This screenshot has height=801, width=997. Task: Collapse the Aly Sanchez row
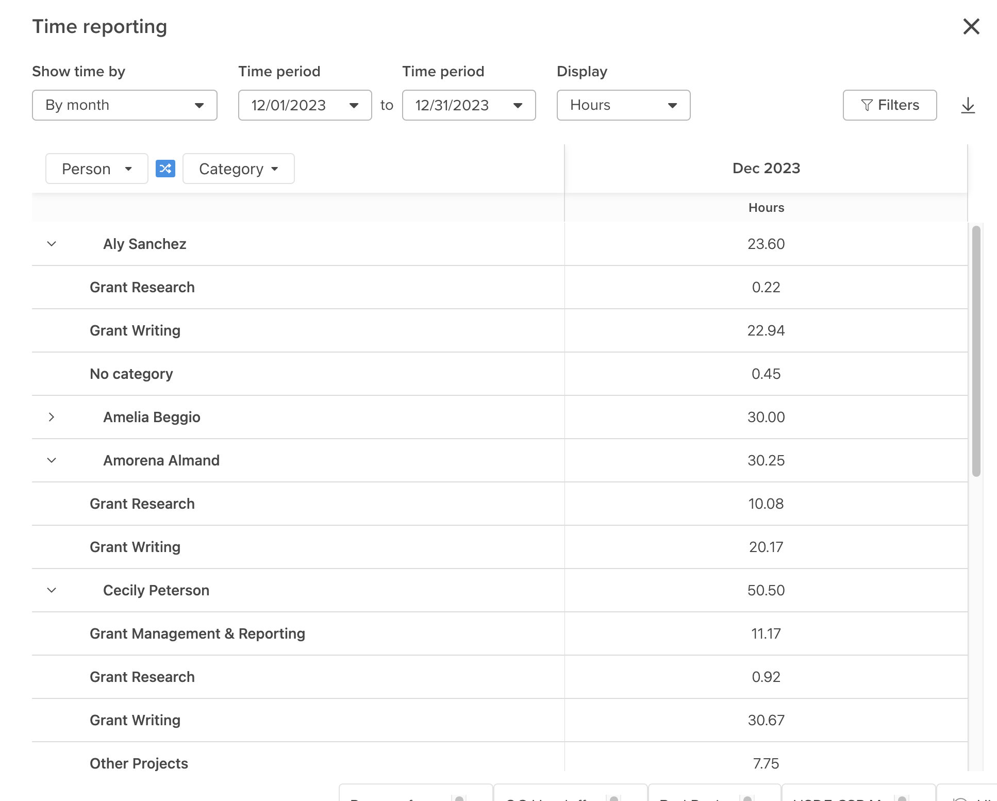[x=52, y=244]
